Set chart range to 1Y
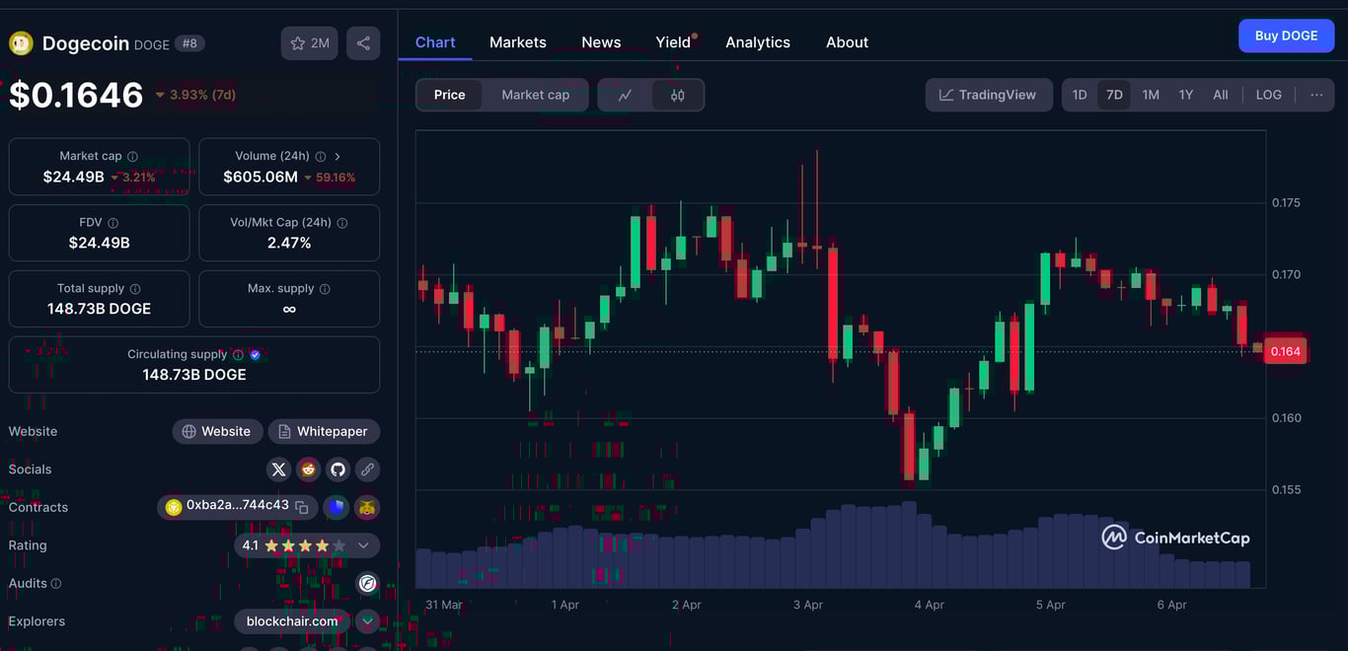 tap(1186, 95)
